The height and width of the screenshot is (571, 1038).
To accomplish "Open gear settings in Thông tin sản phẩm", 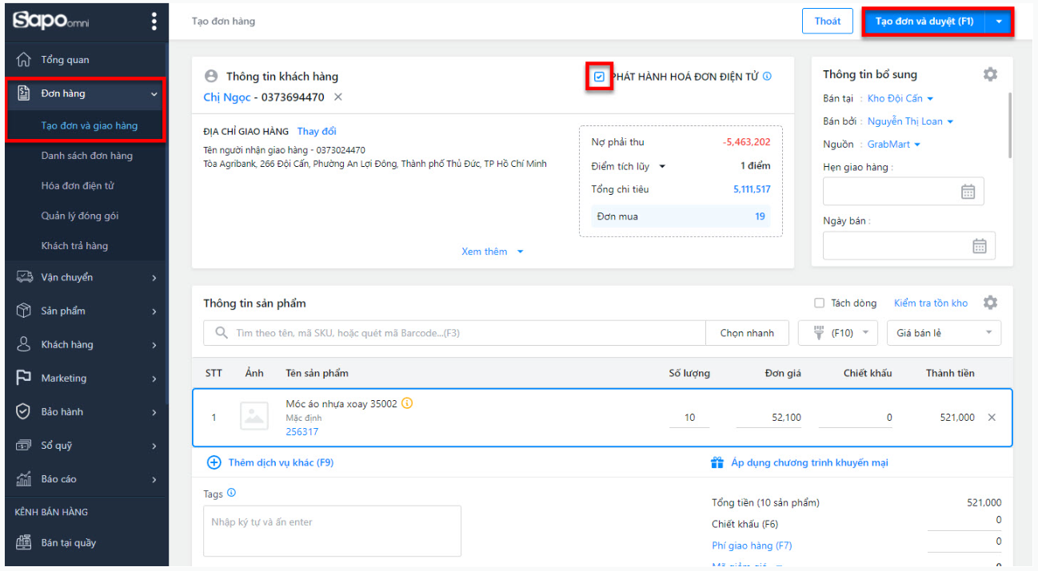I will [x=990, y=303].
